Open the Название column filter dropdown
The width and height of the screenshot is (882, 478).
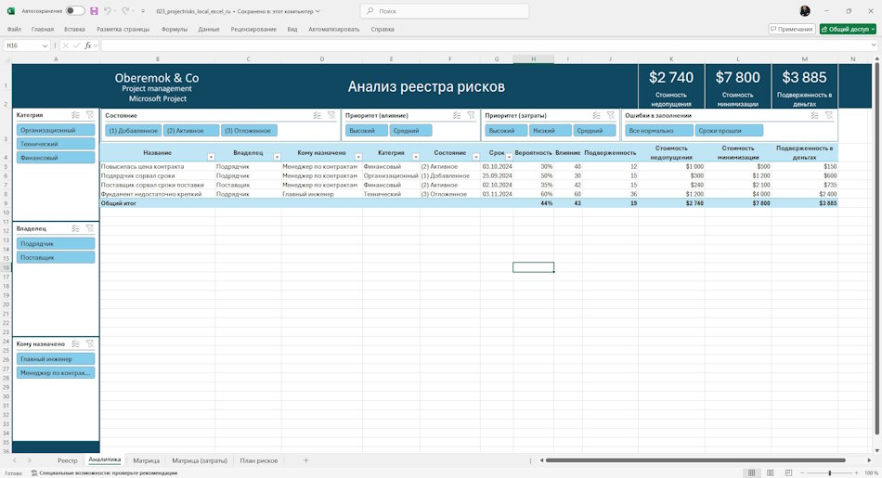click(x=211, y=157)
